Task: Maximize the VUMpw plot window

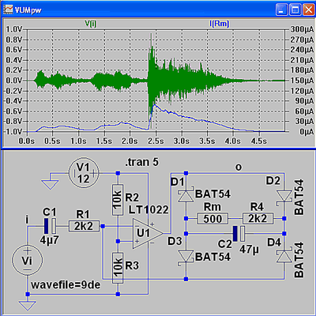Action: point(295,9)
